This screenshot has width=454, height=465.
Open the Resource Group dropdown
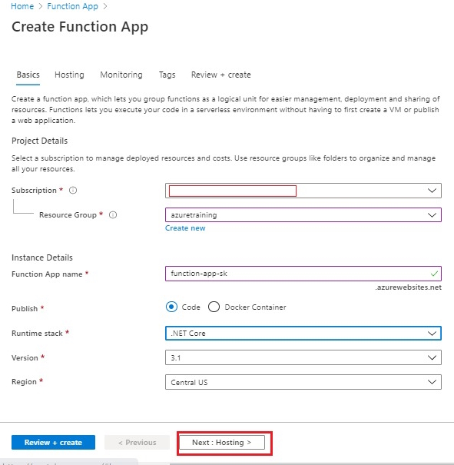point(303,215)
